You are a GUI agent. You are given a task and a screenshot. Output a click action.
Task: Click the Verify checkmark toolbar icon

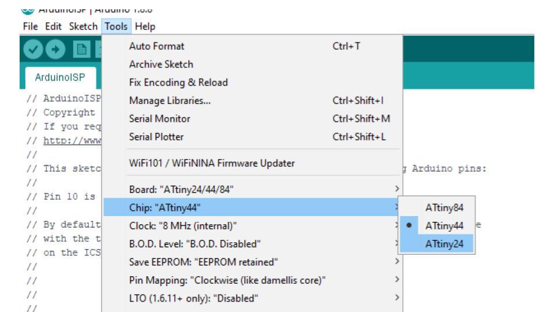pyautogui.click(x=33, y=49)
